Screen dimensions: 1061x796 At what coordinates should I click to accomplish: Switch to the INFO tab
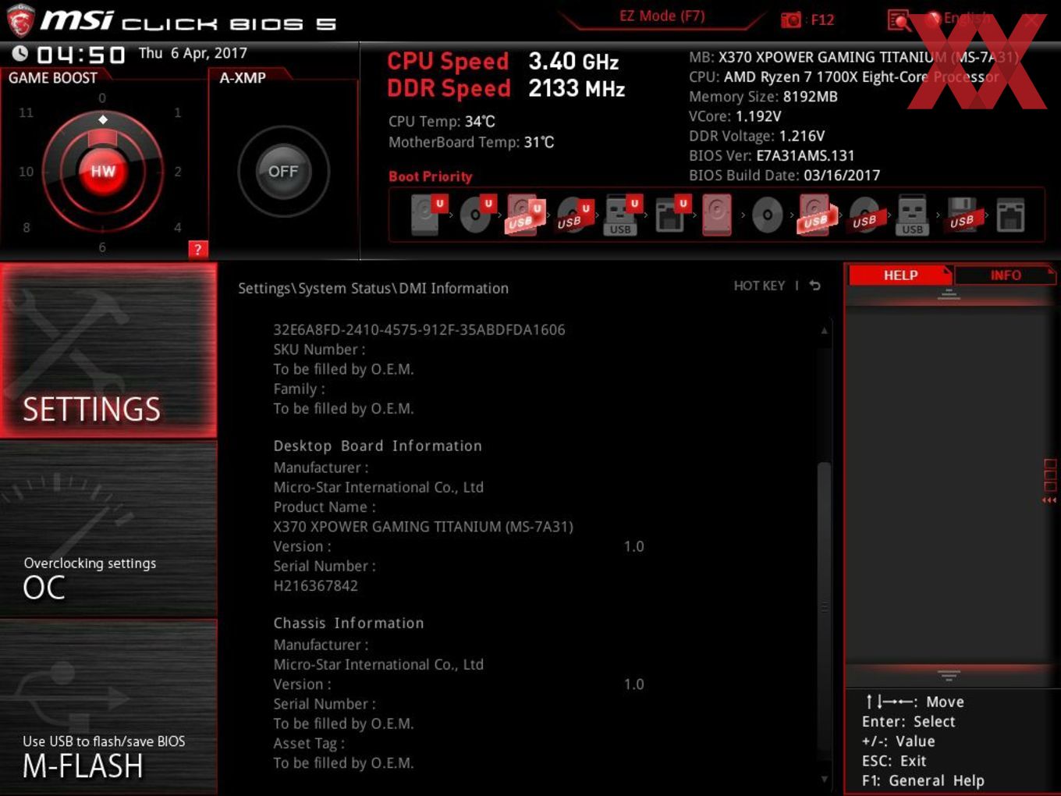(x=1006, y=275)
